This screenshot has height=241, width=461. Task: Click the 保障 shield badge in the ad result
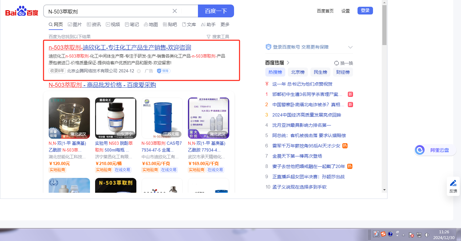[x=164, y=71]
